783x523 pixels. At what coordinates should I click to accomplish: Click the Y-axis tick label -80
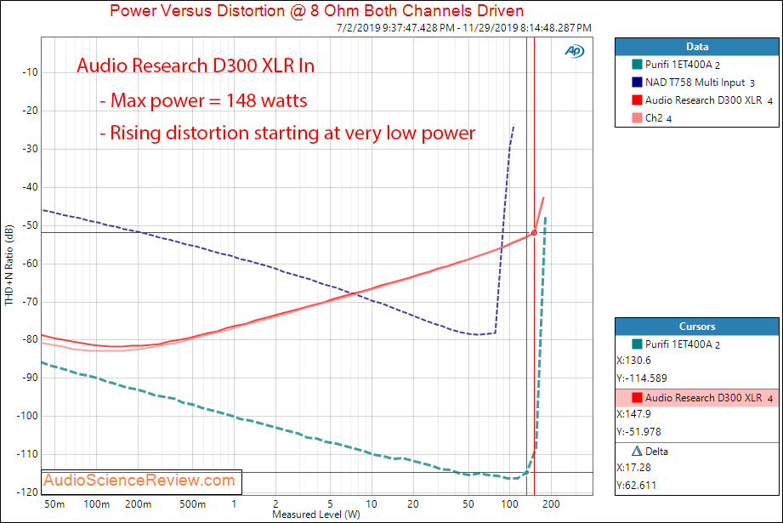[30, 339]
